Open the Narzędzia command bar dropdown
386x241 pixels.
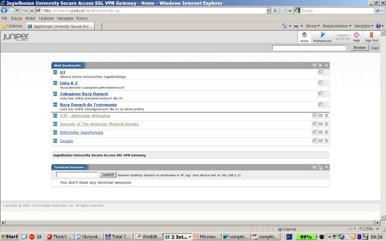tap(363, 26)
